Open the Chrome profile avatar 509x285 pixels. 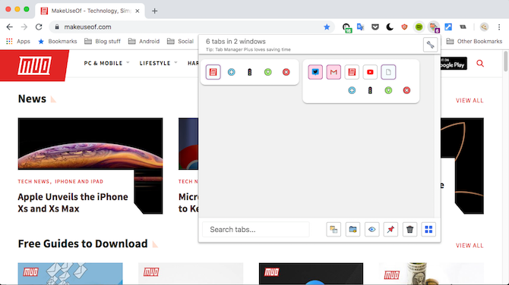click(x=484, y=27)
